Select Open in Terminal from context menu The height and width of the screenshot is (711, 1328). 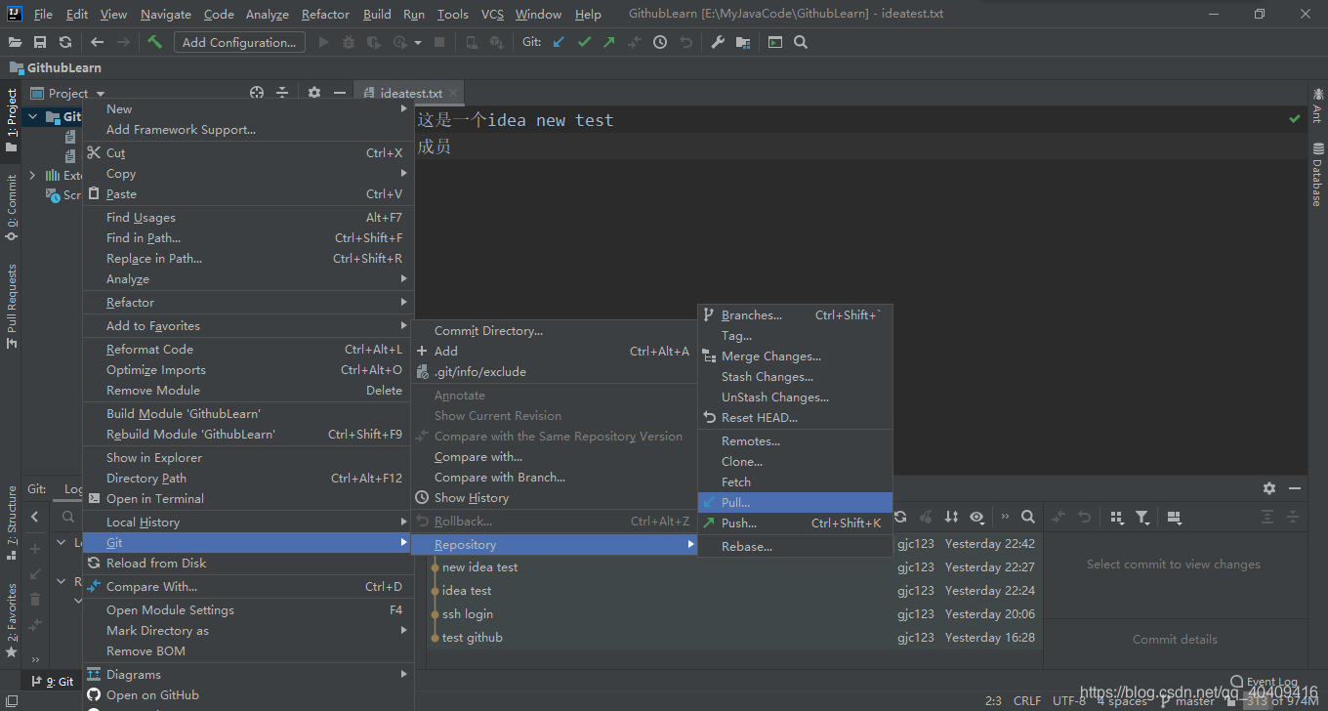coord(247,499)
